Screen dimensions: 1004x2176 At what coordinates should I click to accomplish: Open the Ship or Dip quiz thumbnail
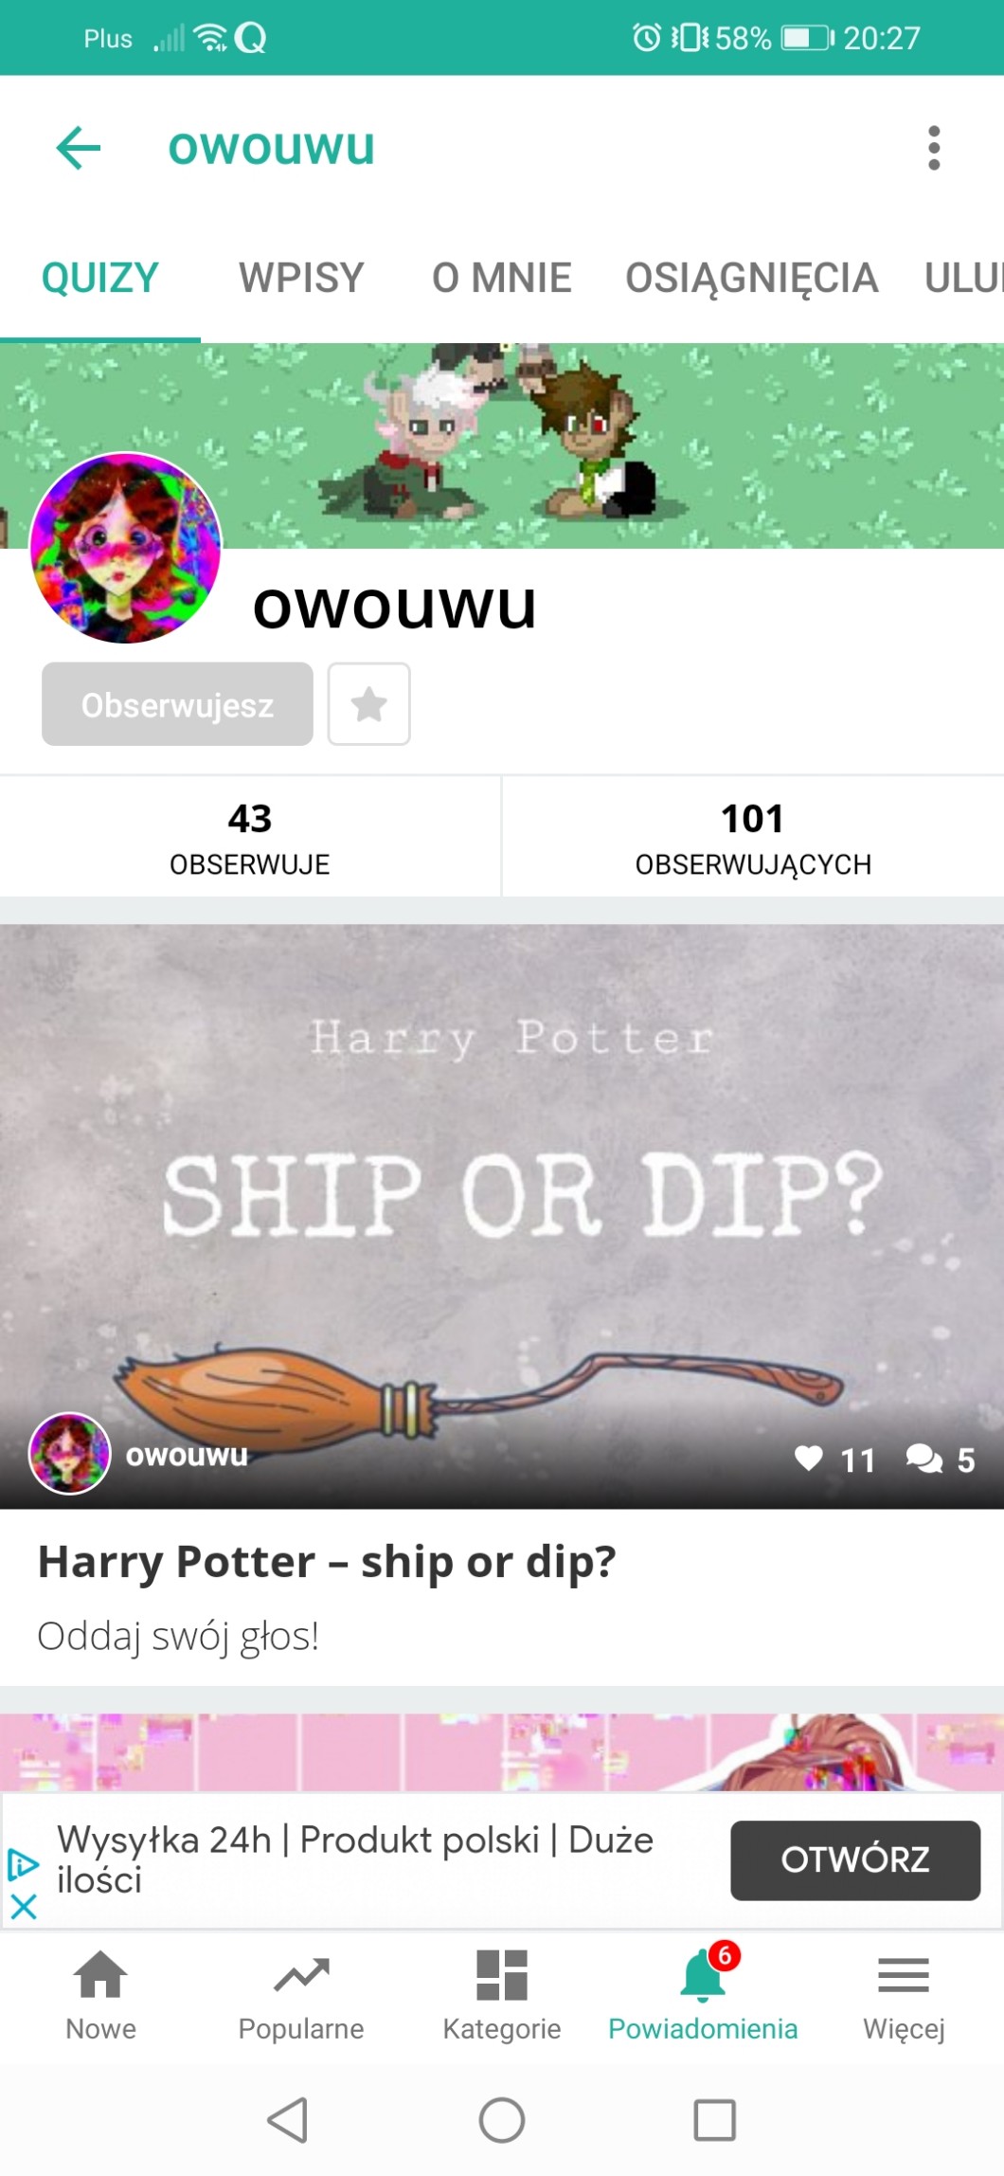pos(502,1216)
